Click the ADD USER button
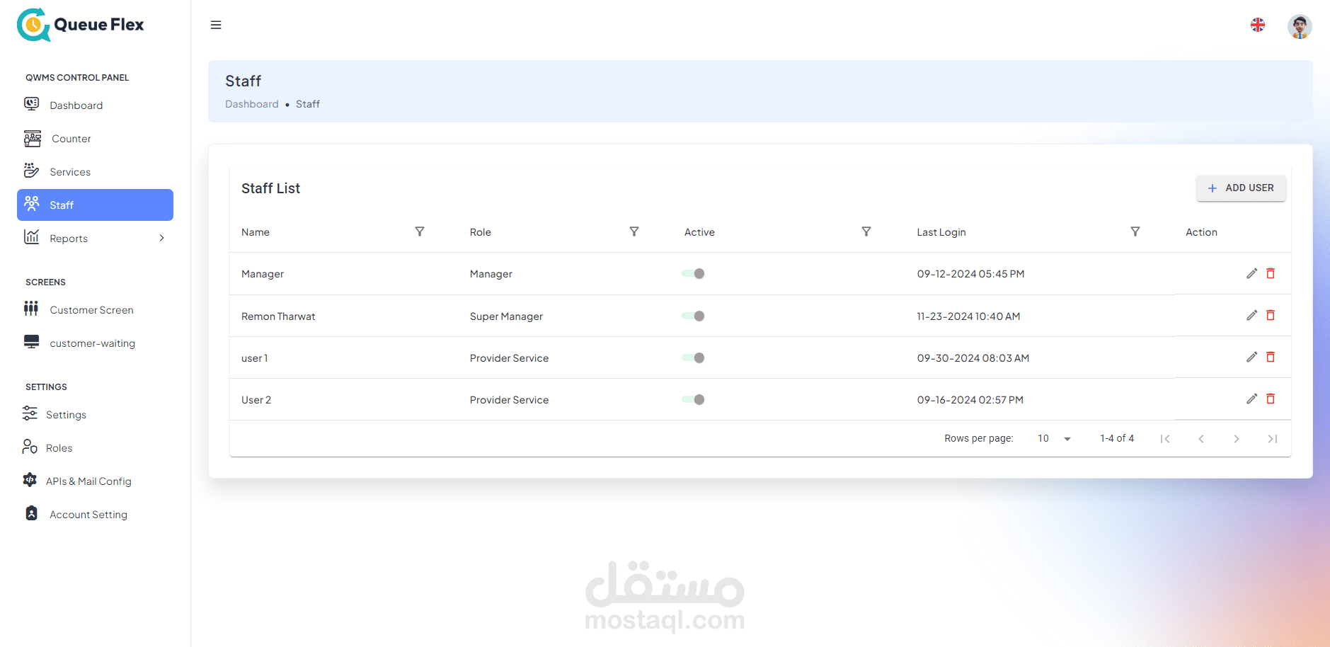Image resolution: width=1330 pixels, height=647 pixels. click(x=1241, y=188)
